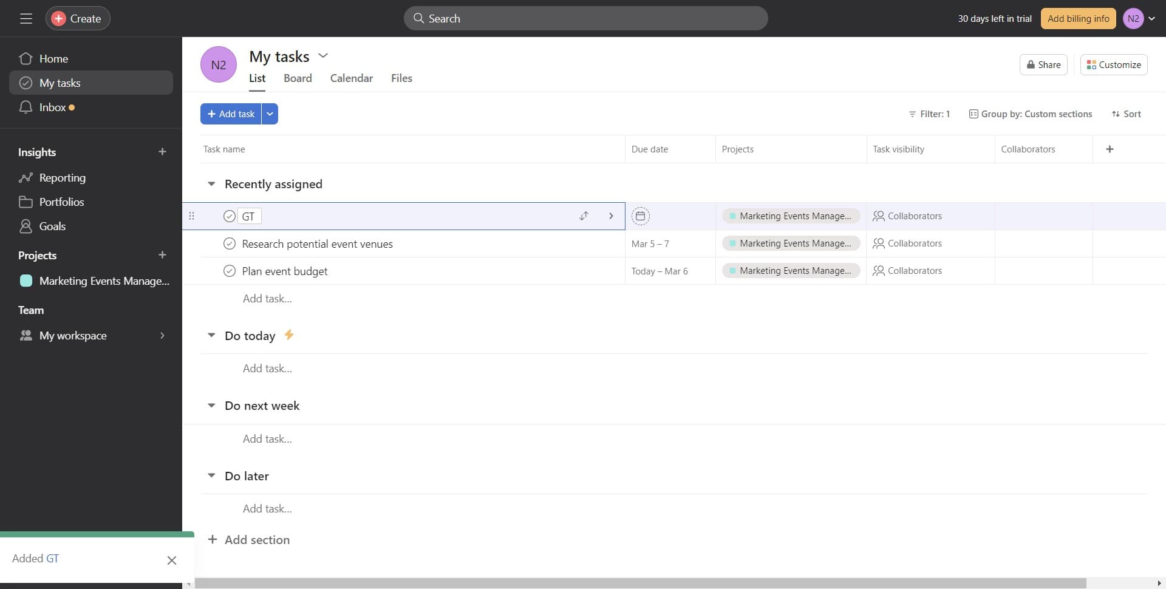Open the Customize panel
The image size is (1166, 589).
pyautogui.click(x=1114, y=64)
